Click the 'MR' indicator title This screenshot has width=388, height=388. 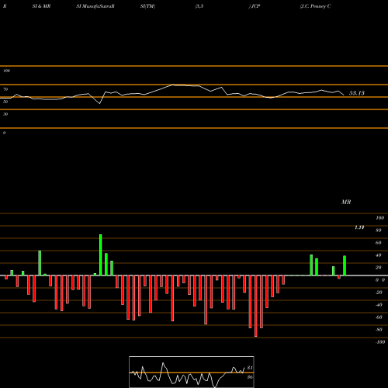[x=346, y=202]
